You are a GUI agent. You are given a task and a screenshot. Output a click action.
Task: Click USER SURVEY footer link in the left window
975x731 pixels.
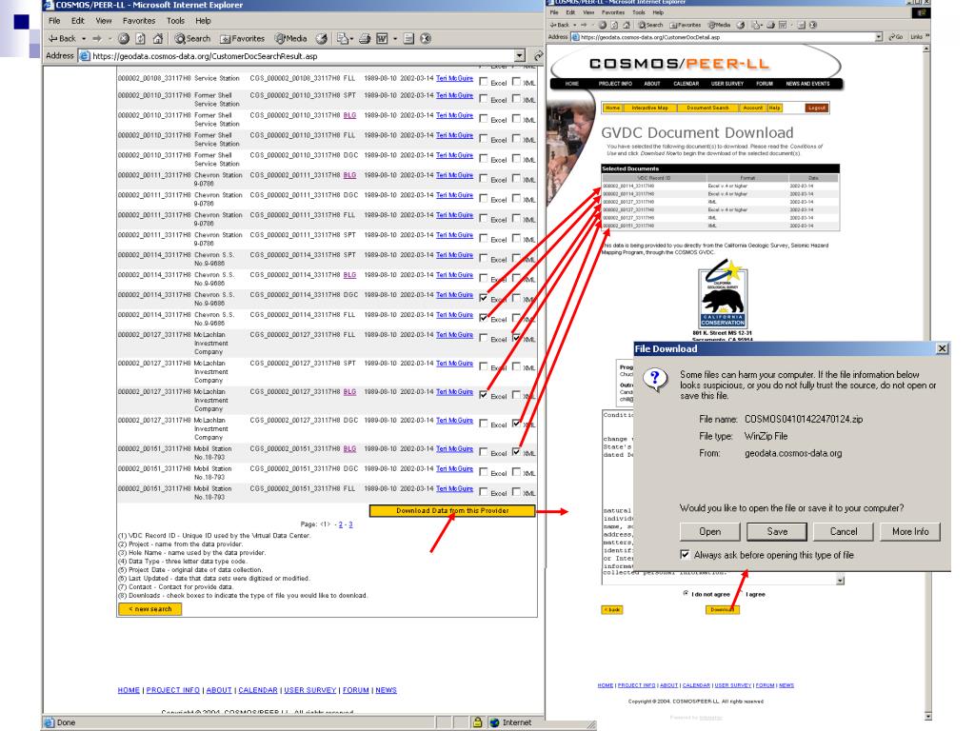(309, 690)
